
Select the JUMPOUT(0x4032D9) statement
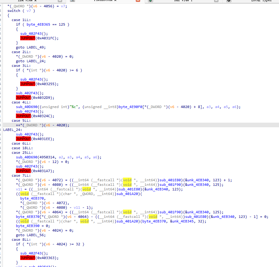tap(35, 98)
